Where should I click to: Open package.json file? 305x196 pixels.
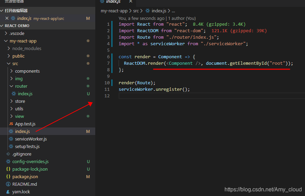click(x=25, y=176)
